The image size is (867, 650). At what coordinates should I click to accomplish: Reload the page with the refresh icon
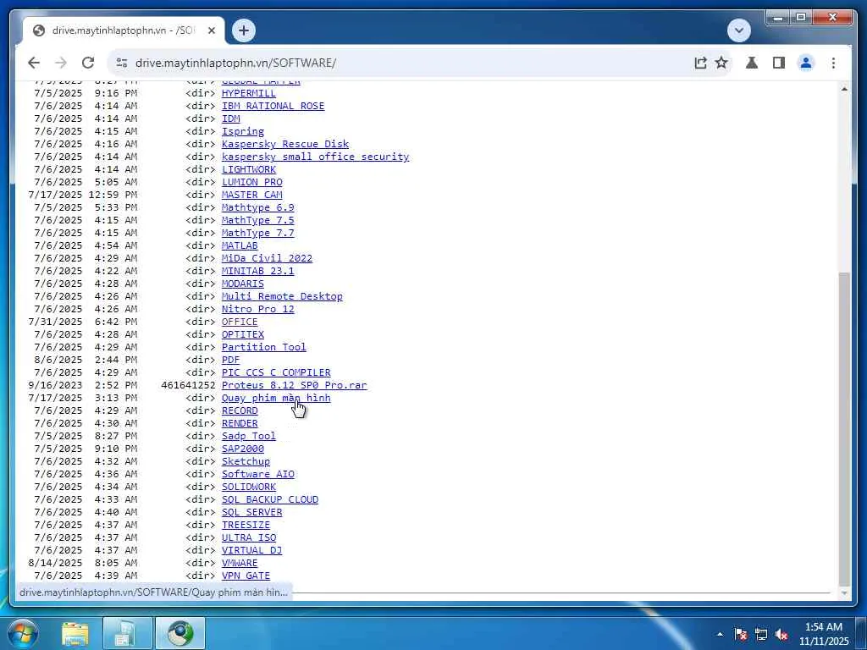(x=88, y=63)
